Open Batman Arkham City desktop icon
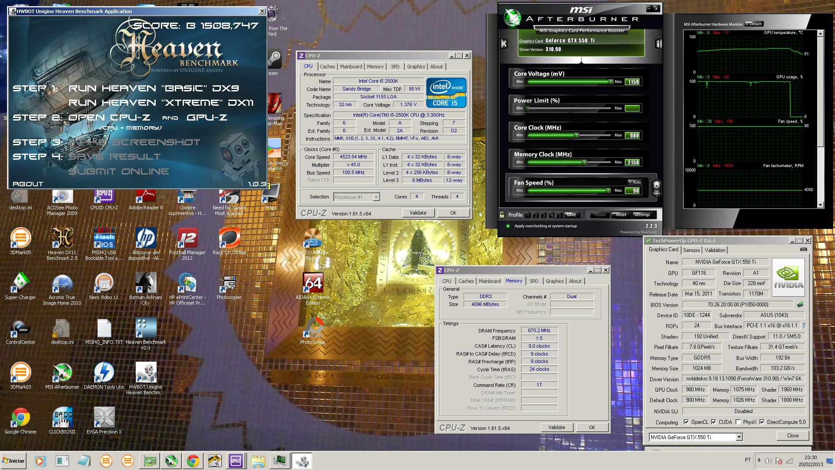The image size is (835, 470). pos(146,289)
